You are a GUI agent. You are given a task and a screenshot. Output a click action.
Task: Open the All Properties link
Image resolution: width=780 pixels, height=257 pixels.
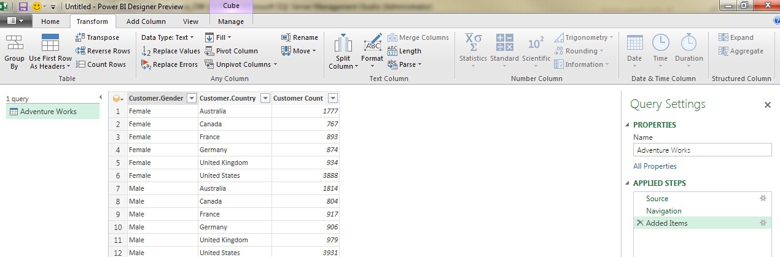[x=655, y=166]
